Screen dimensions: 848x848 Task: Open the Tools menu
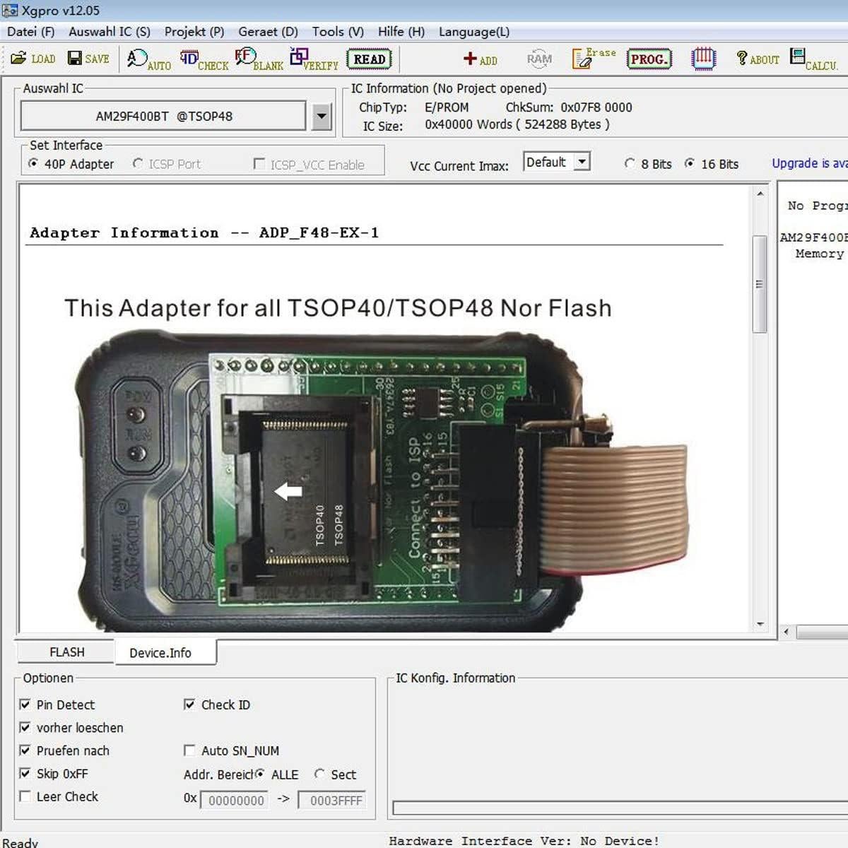click(337, 31)
